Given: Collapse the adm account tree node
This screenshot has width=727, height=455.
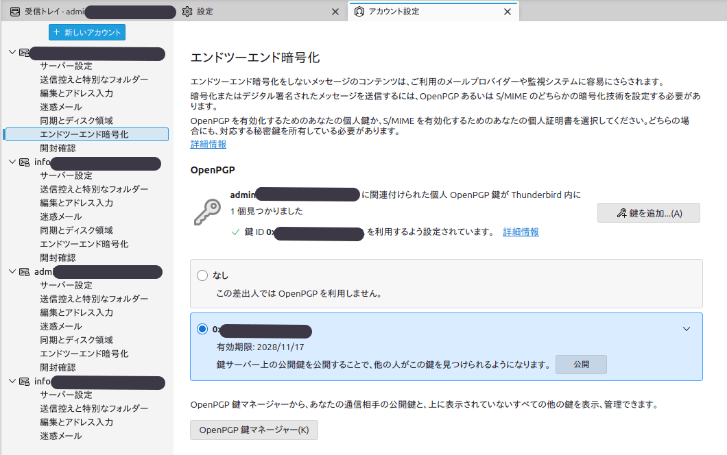Looking at the screenshot, I should 12,272.
